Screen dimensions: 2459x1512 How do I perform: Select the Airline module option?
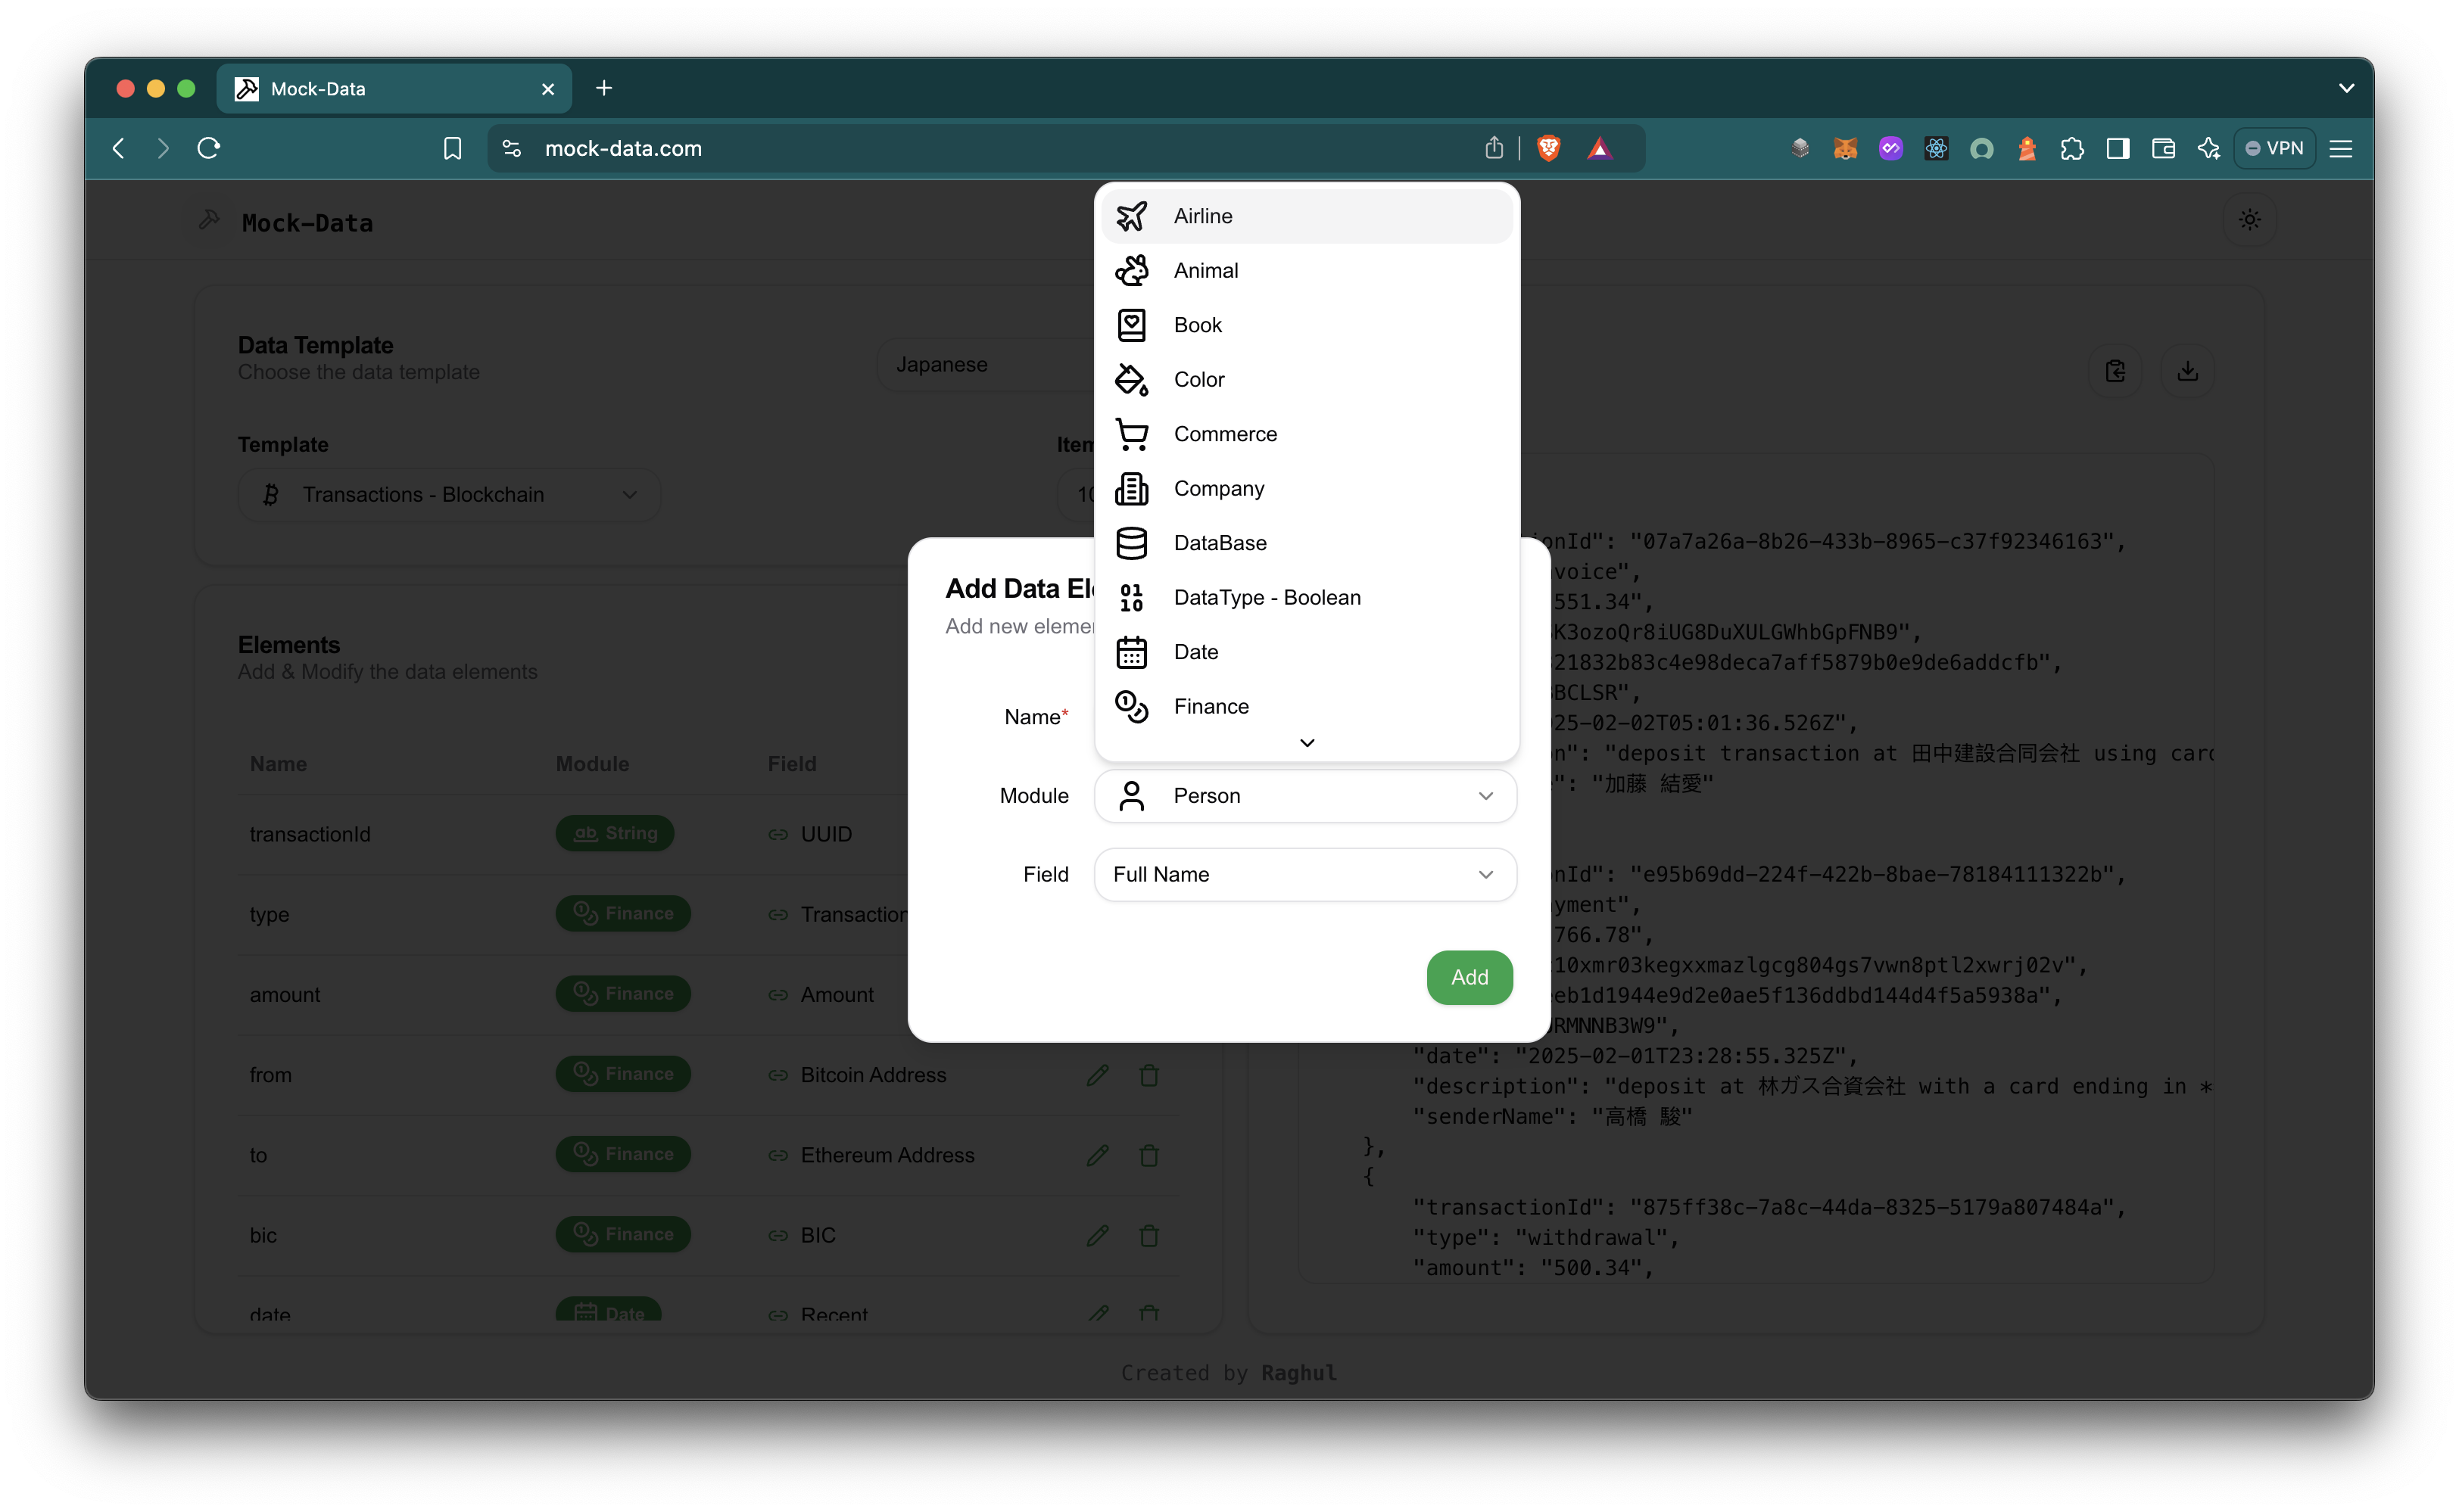[1307, 216]
